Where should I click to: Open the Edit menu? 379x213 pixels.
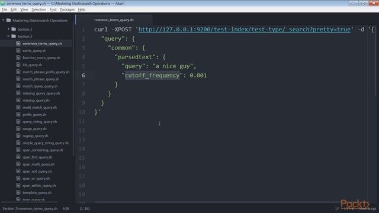coord(14,9)
